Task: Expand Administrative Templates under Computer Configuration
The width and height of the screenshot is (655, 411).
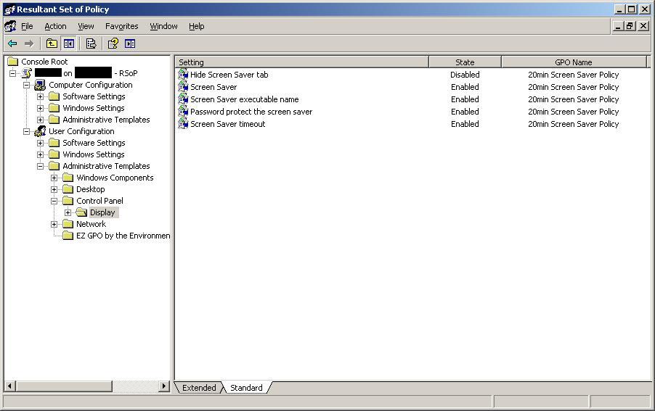Action: coord(40,120)
